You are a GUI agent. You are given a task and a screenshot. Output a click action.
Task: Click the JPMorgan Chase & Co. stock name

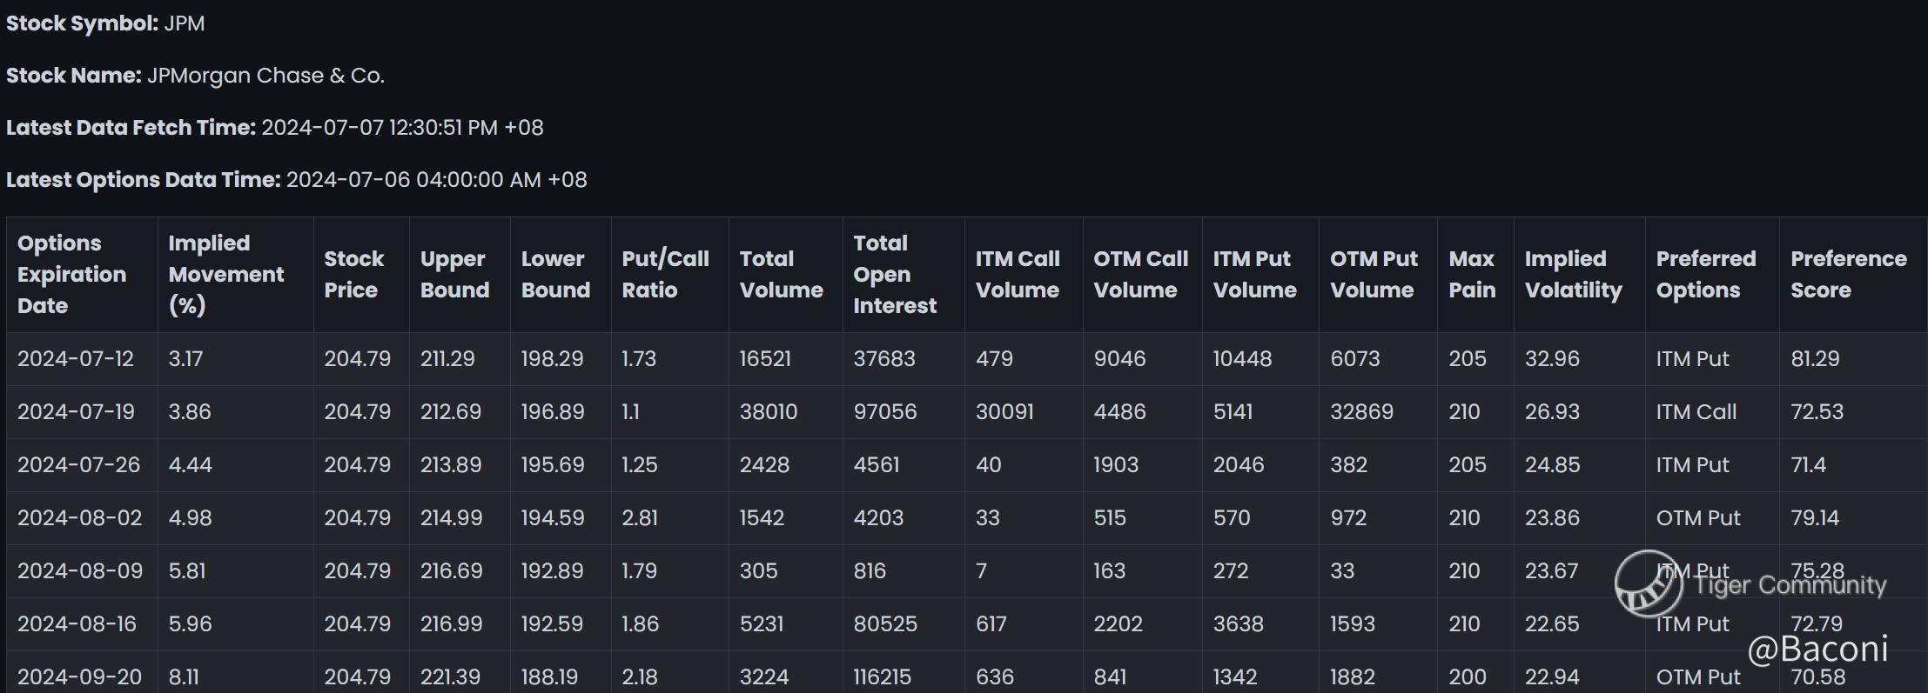point(265,76)
